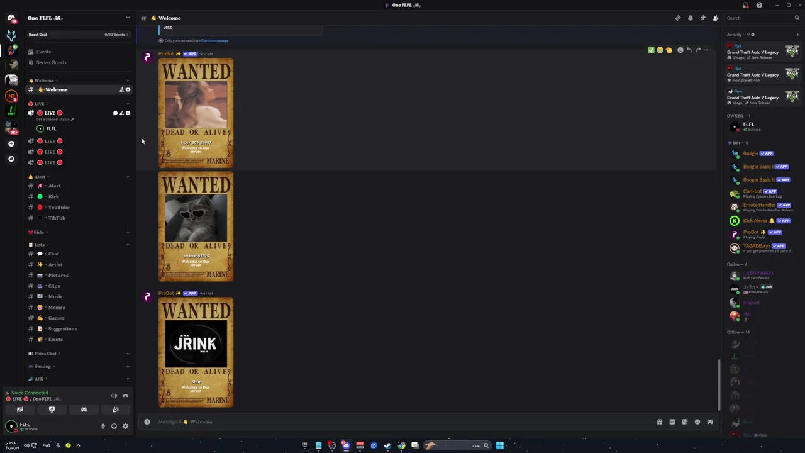Open the YouTube channel

coord(79,207)
